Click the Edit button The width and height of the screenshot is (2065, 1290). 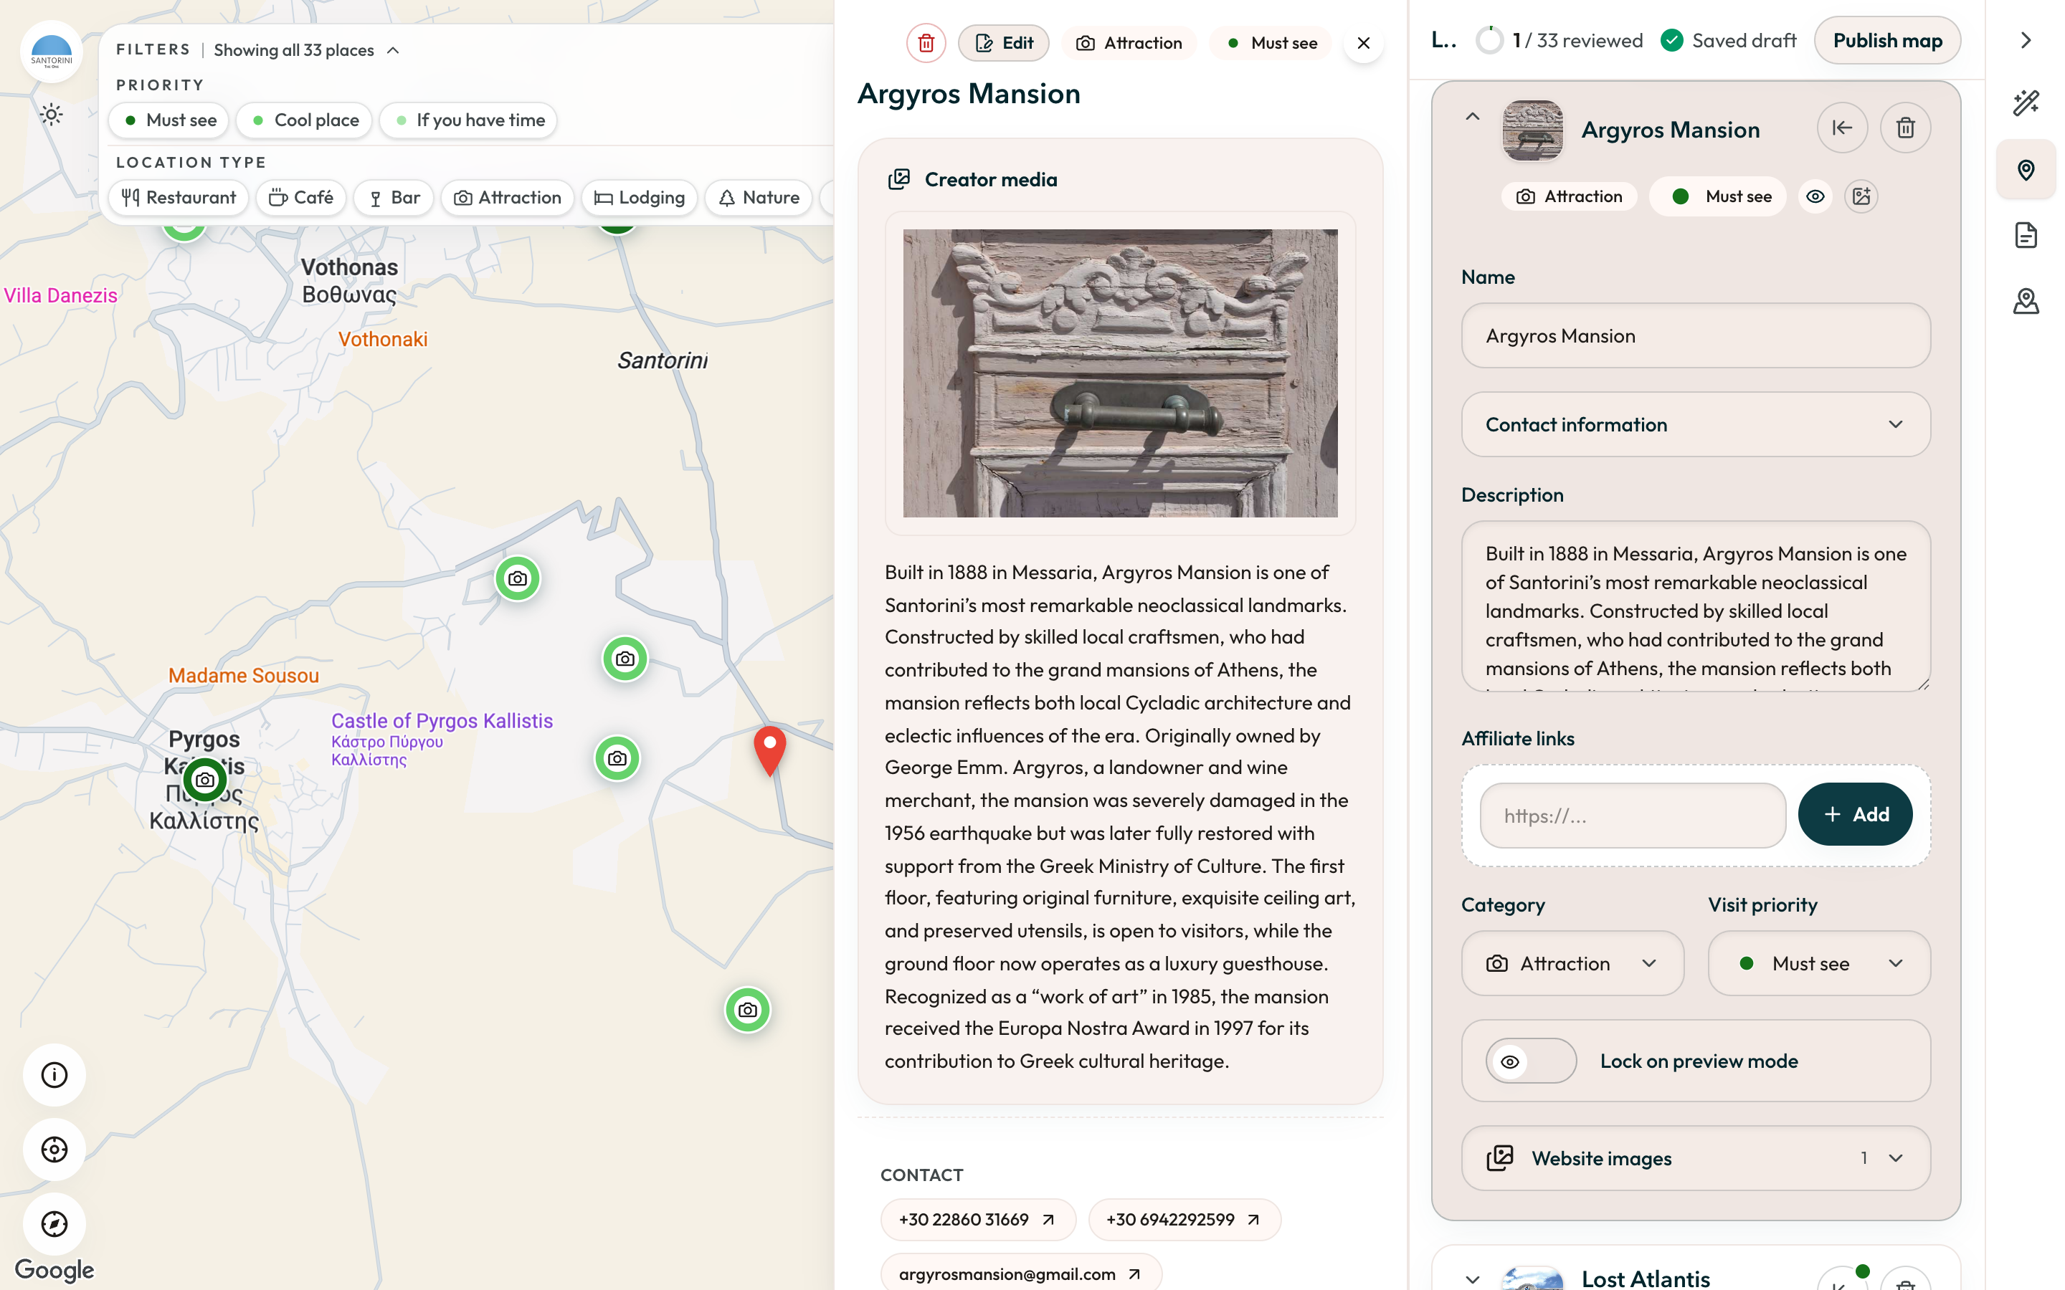(x=1004, y=43)
